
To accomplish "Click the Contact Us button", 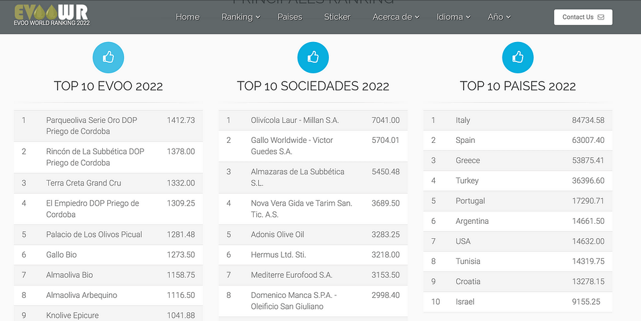I will [583, 17].
